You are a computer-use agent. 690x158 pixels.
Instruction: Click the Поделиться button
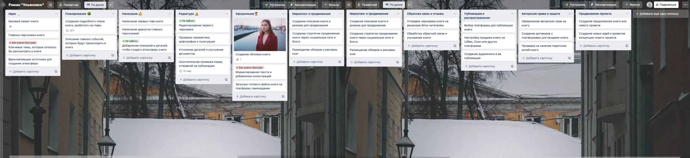(x=666, y=5)
